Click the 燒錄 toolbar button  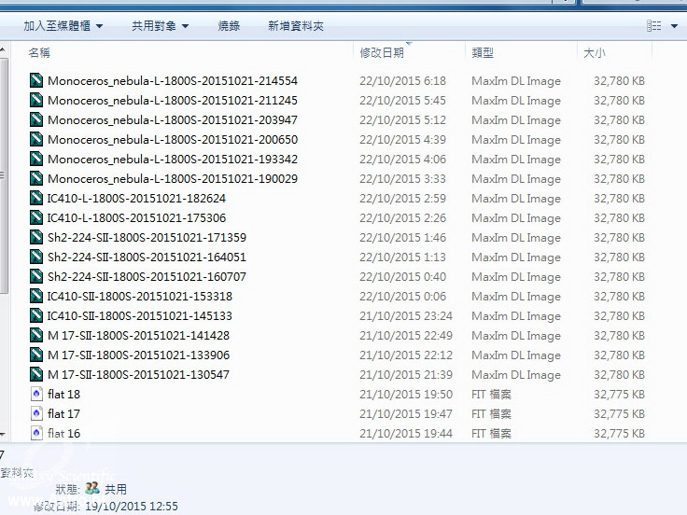coord(229,26)
